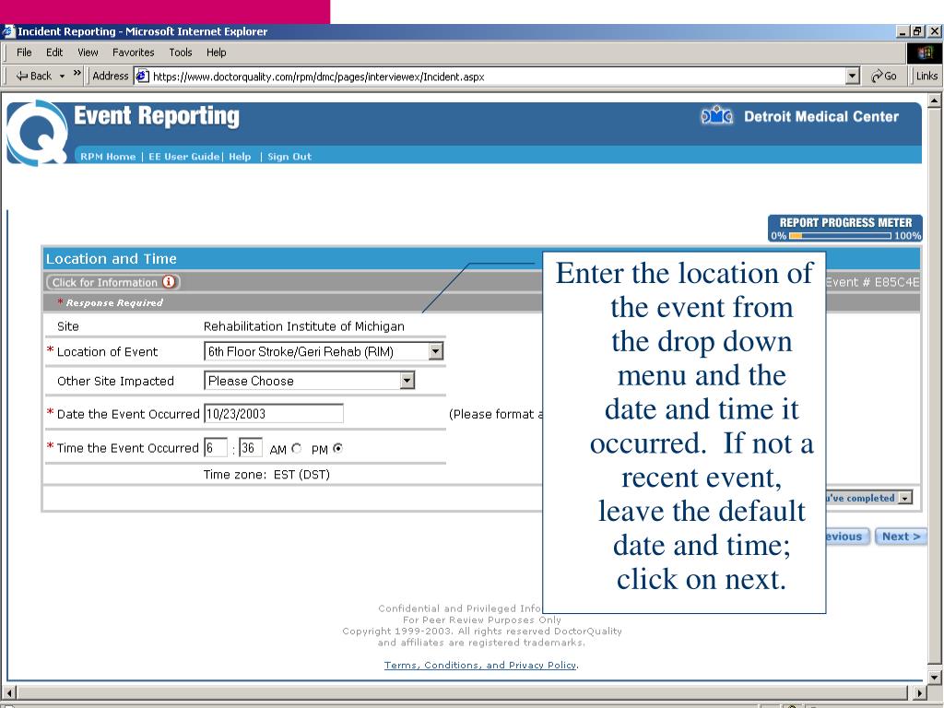Click the Links toolbar label
Viewport: 944px width, 708px height.
[x=926, y=76]
